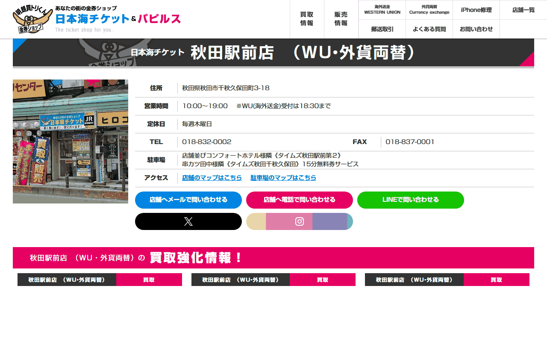Image resolution: width=547 pixels, height=342 pixels.
Task: Open 外貨両替 Currency exchange menu
Action: (x=429, y=10)
